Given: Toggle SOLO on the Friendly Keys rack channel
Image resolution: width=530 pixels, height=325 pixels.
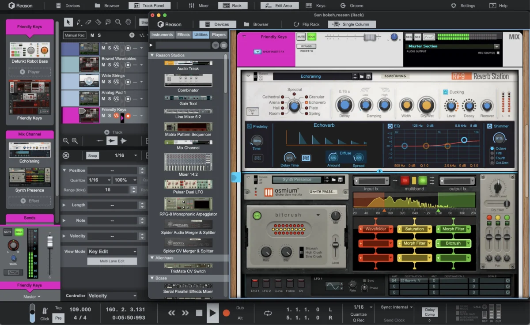Looking at the screenshot, I should click(312, 37).
